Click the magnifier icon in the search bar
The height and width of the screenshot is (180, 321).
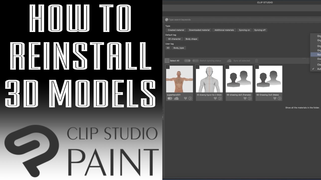point(167,19)
